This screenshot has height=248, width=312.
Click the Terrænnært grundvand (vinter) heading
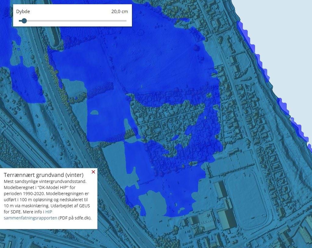[43, 175]
